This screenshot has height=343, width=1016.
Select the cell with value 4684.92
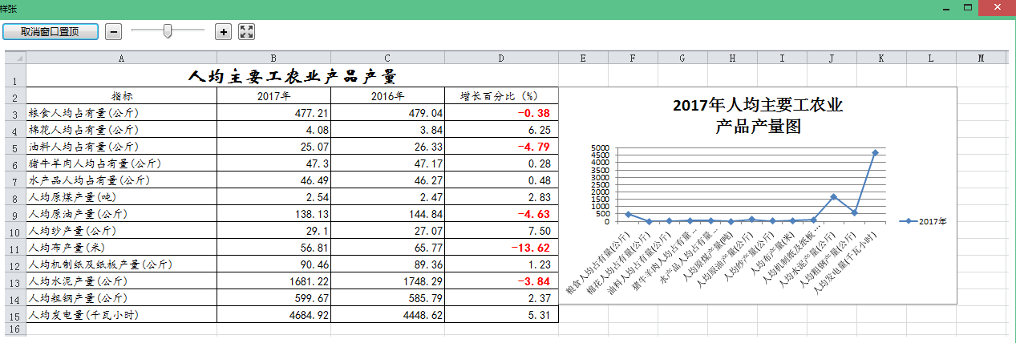(x=273, y=315)
